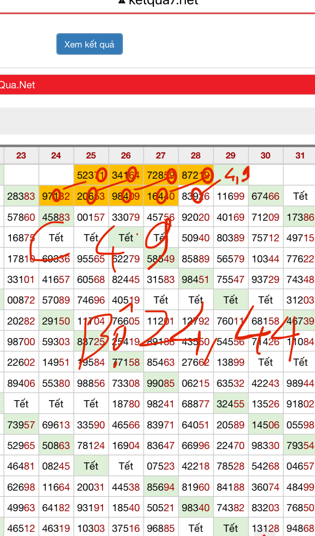The width and height of the screenshot is (315, 536).
Task: Click the Xem kết quả button
Action: coord(90,44)
